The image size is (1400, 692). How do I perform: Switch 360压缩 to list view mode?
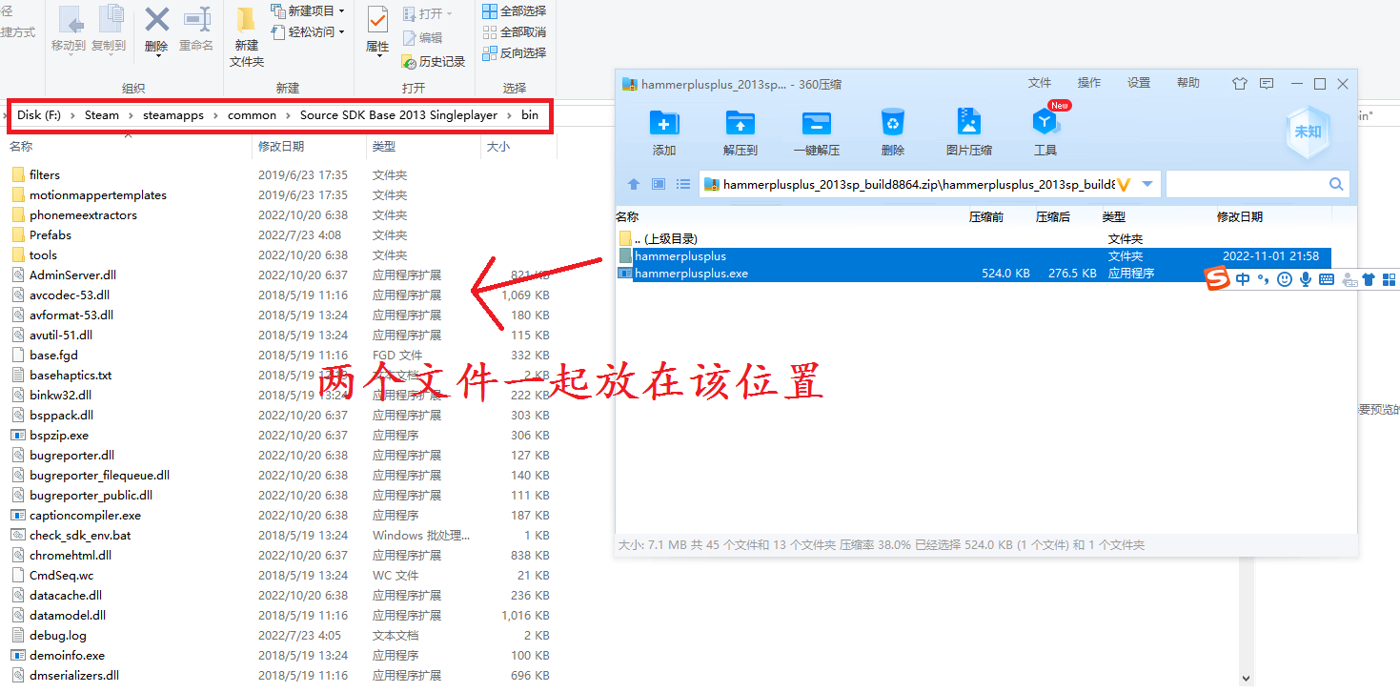[x=683, y=184]
